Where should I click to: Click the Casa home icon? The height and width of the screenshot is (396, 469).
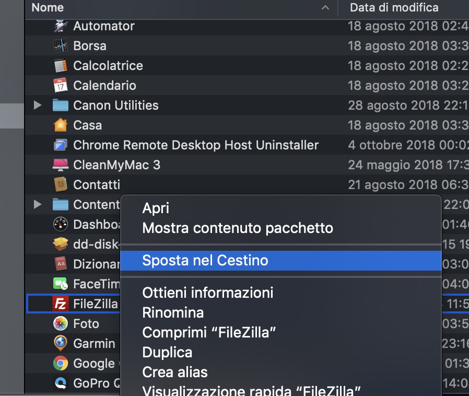tap(61, 125)
